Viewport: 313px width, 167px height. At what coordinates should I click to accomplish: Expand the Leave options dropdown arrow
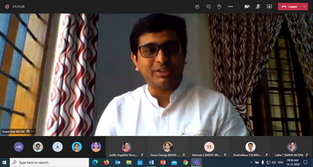click(x=304, y=7)
